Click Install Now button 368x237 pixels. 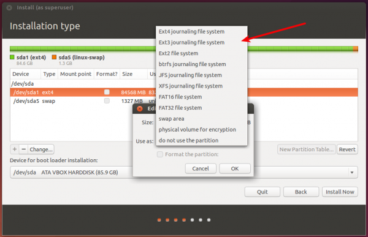pyautogui.click(x=340, y=192)
